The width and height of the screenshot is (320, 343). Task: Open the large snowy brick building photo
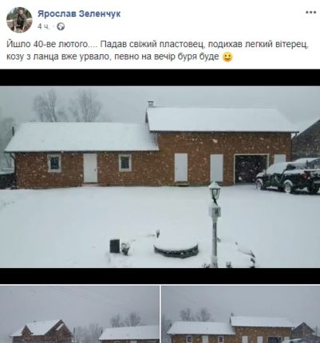pos(160,176)
